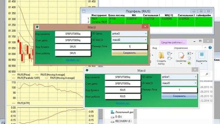Image resolution: width=220 pixels, height=124 pixels.
Task: Click the Цена послед column header
Action: [117, 15]
